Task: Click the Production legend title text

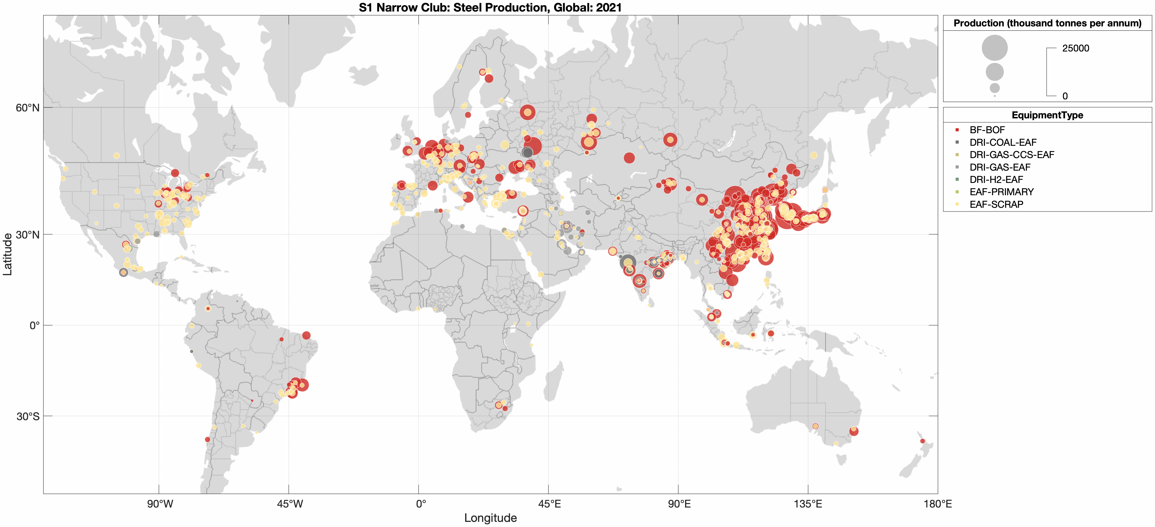Action: pos(1047,23)
